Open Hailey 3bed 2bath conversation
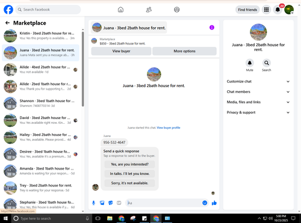 (x=40, y=137)
